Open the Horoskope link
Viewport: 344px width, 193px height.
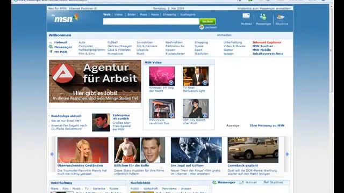115,54
